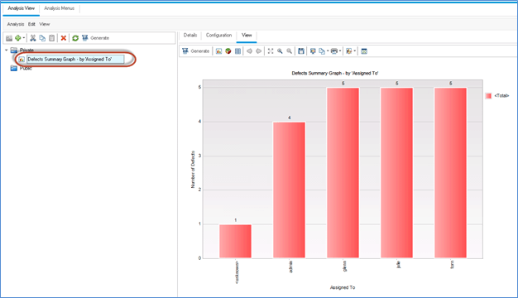Click the full screen expand icon
This screenshot has height=298, width=518.
click(x=271, y=51)
